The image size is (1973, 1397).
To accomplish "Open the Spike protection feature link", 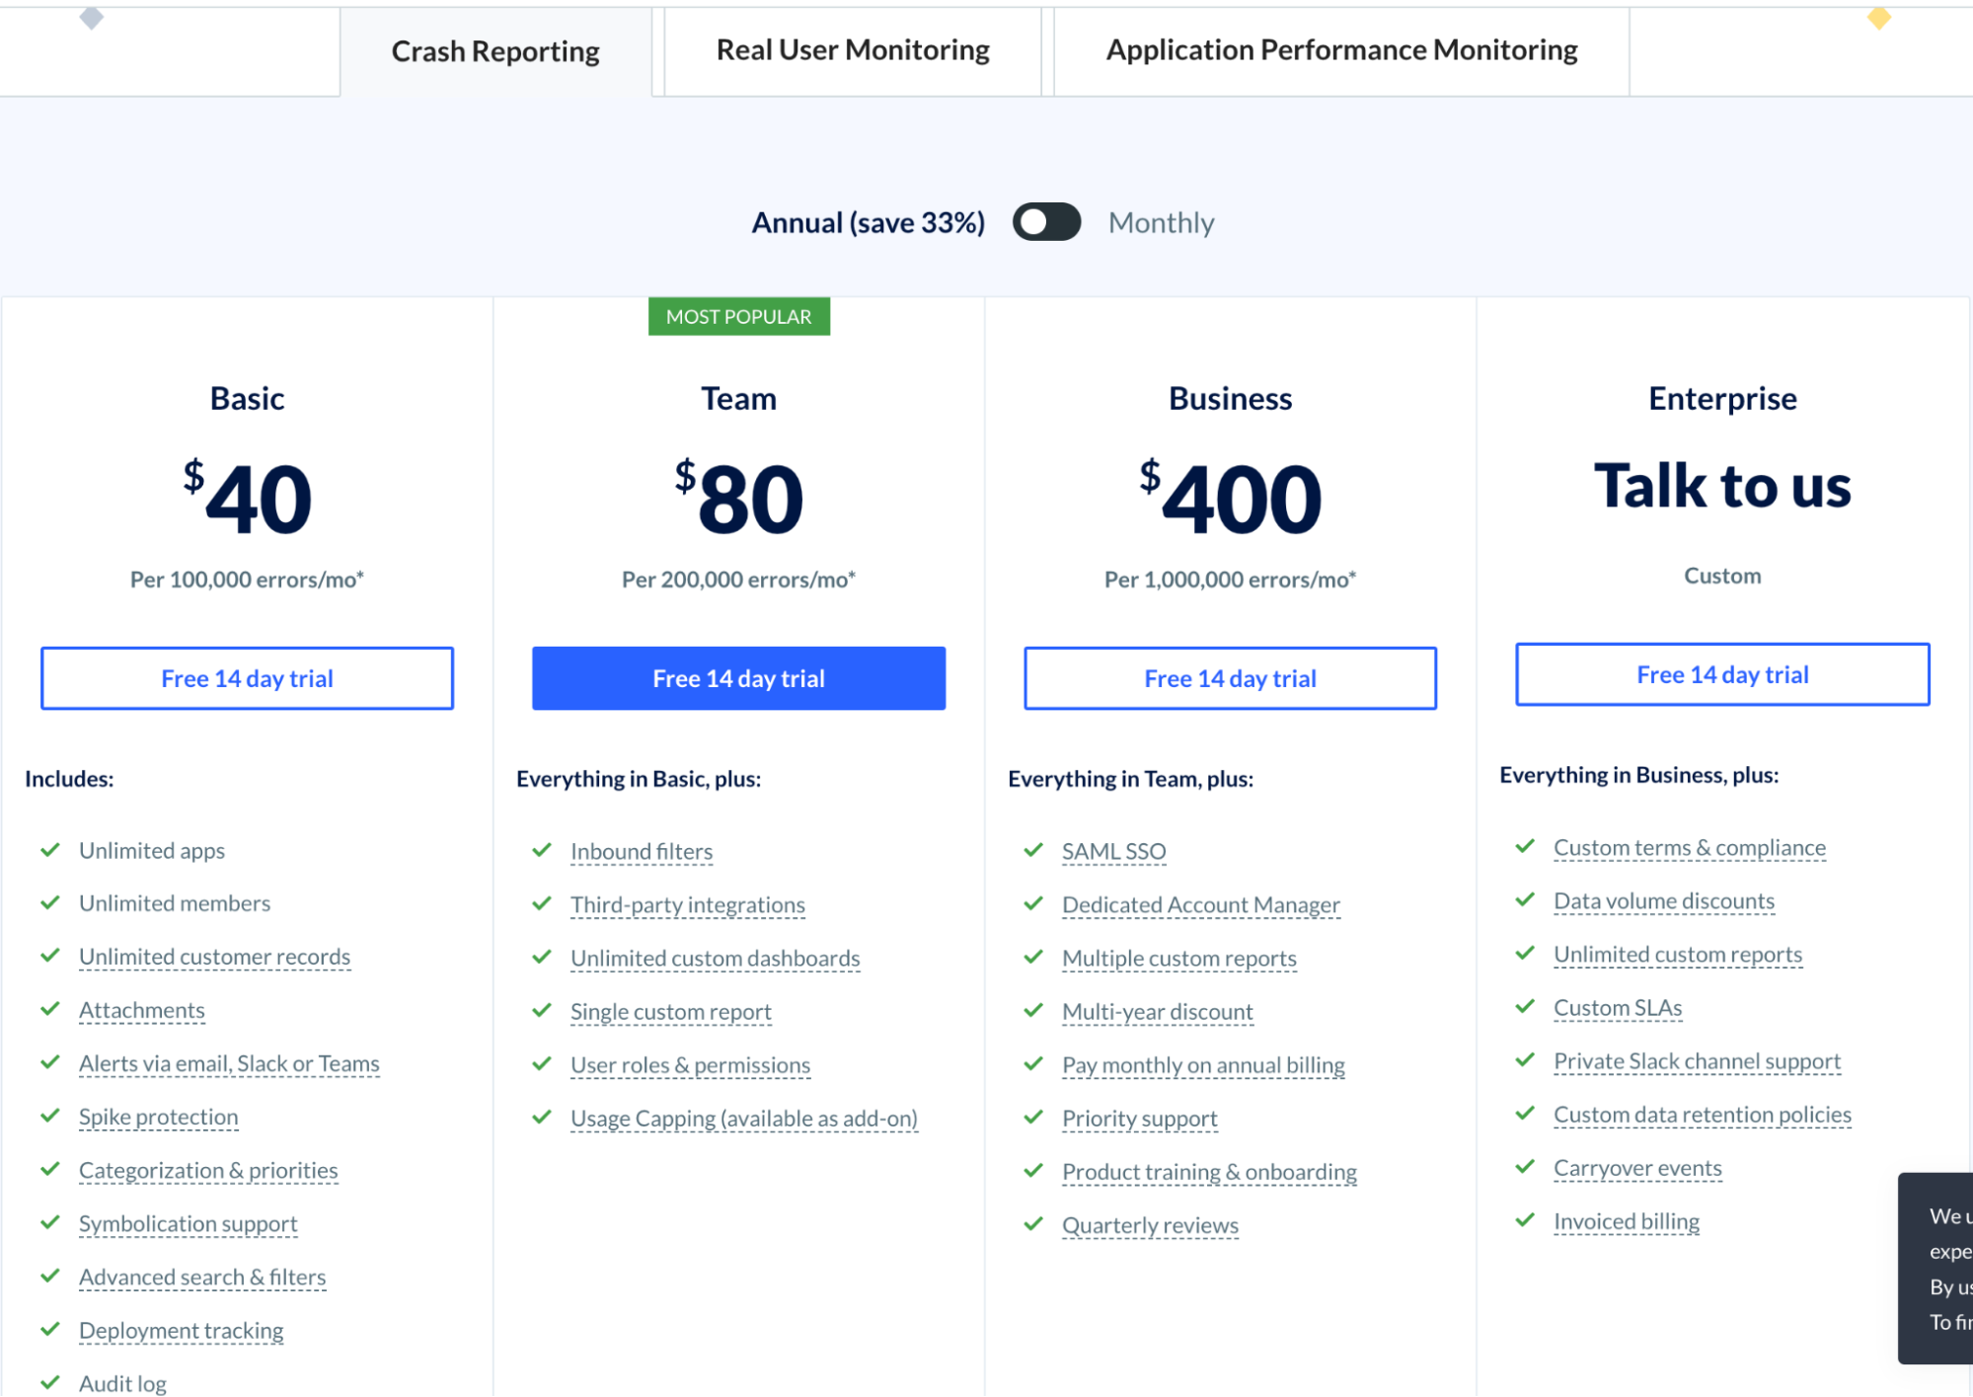I will pos(159,1117).
